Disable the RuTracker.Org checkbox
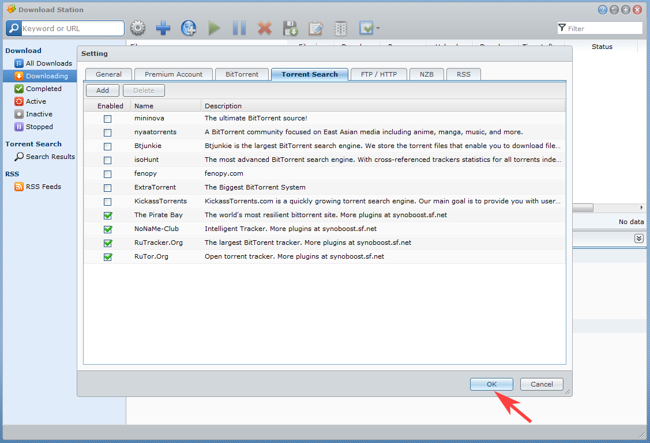Image resolution: width=650 pixels, height=443 pixels. click(x=108, y=243)
